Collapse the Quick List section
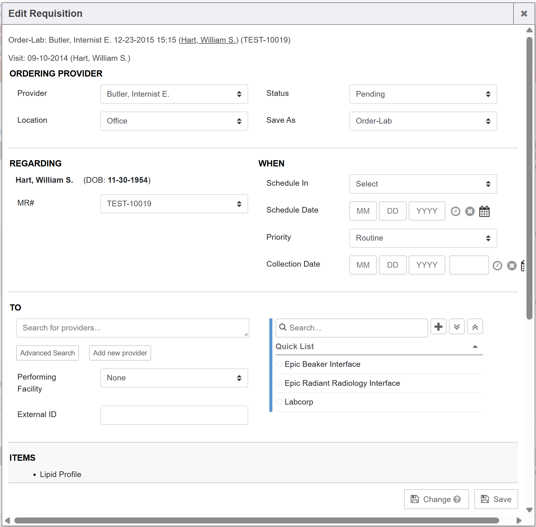The image size is (536, 527). pyautogui.click(x=475, y=346)
